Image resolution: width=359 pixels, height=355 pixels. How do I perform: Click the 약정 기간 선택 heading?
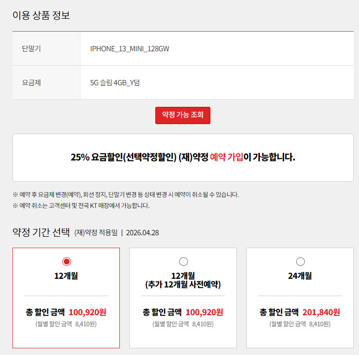coord(41,233)
